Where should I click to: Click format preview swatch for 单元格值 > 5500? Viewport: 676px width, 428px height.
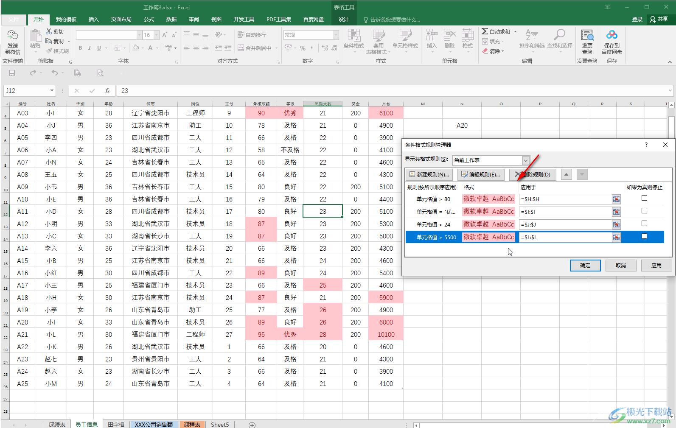point(488,237)
